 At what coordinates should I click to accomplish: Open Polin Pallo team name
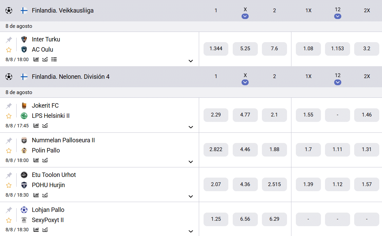pyautogui.click(x=46, y=150)
